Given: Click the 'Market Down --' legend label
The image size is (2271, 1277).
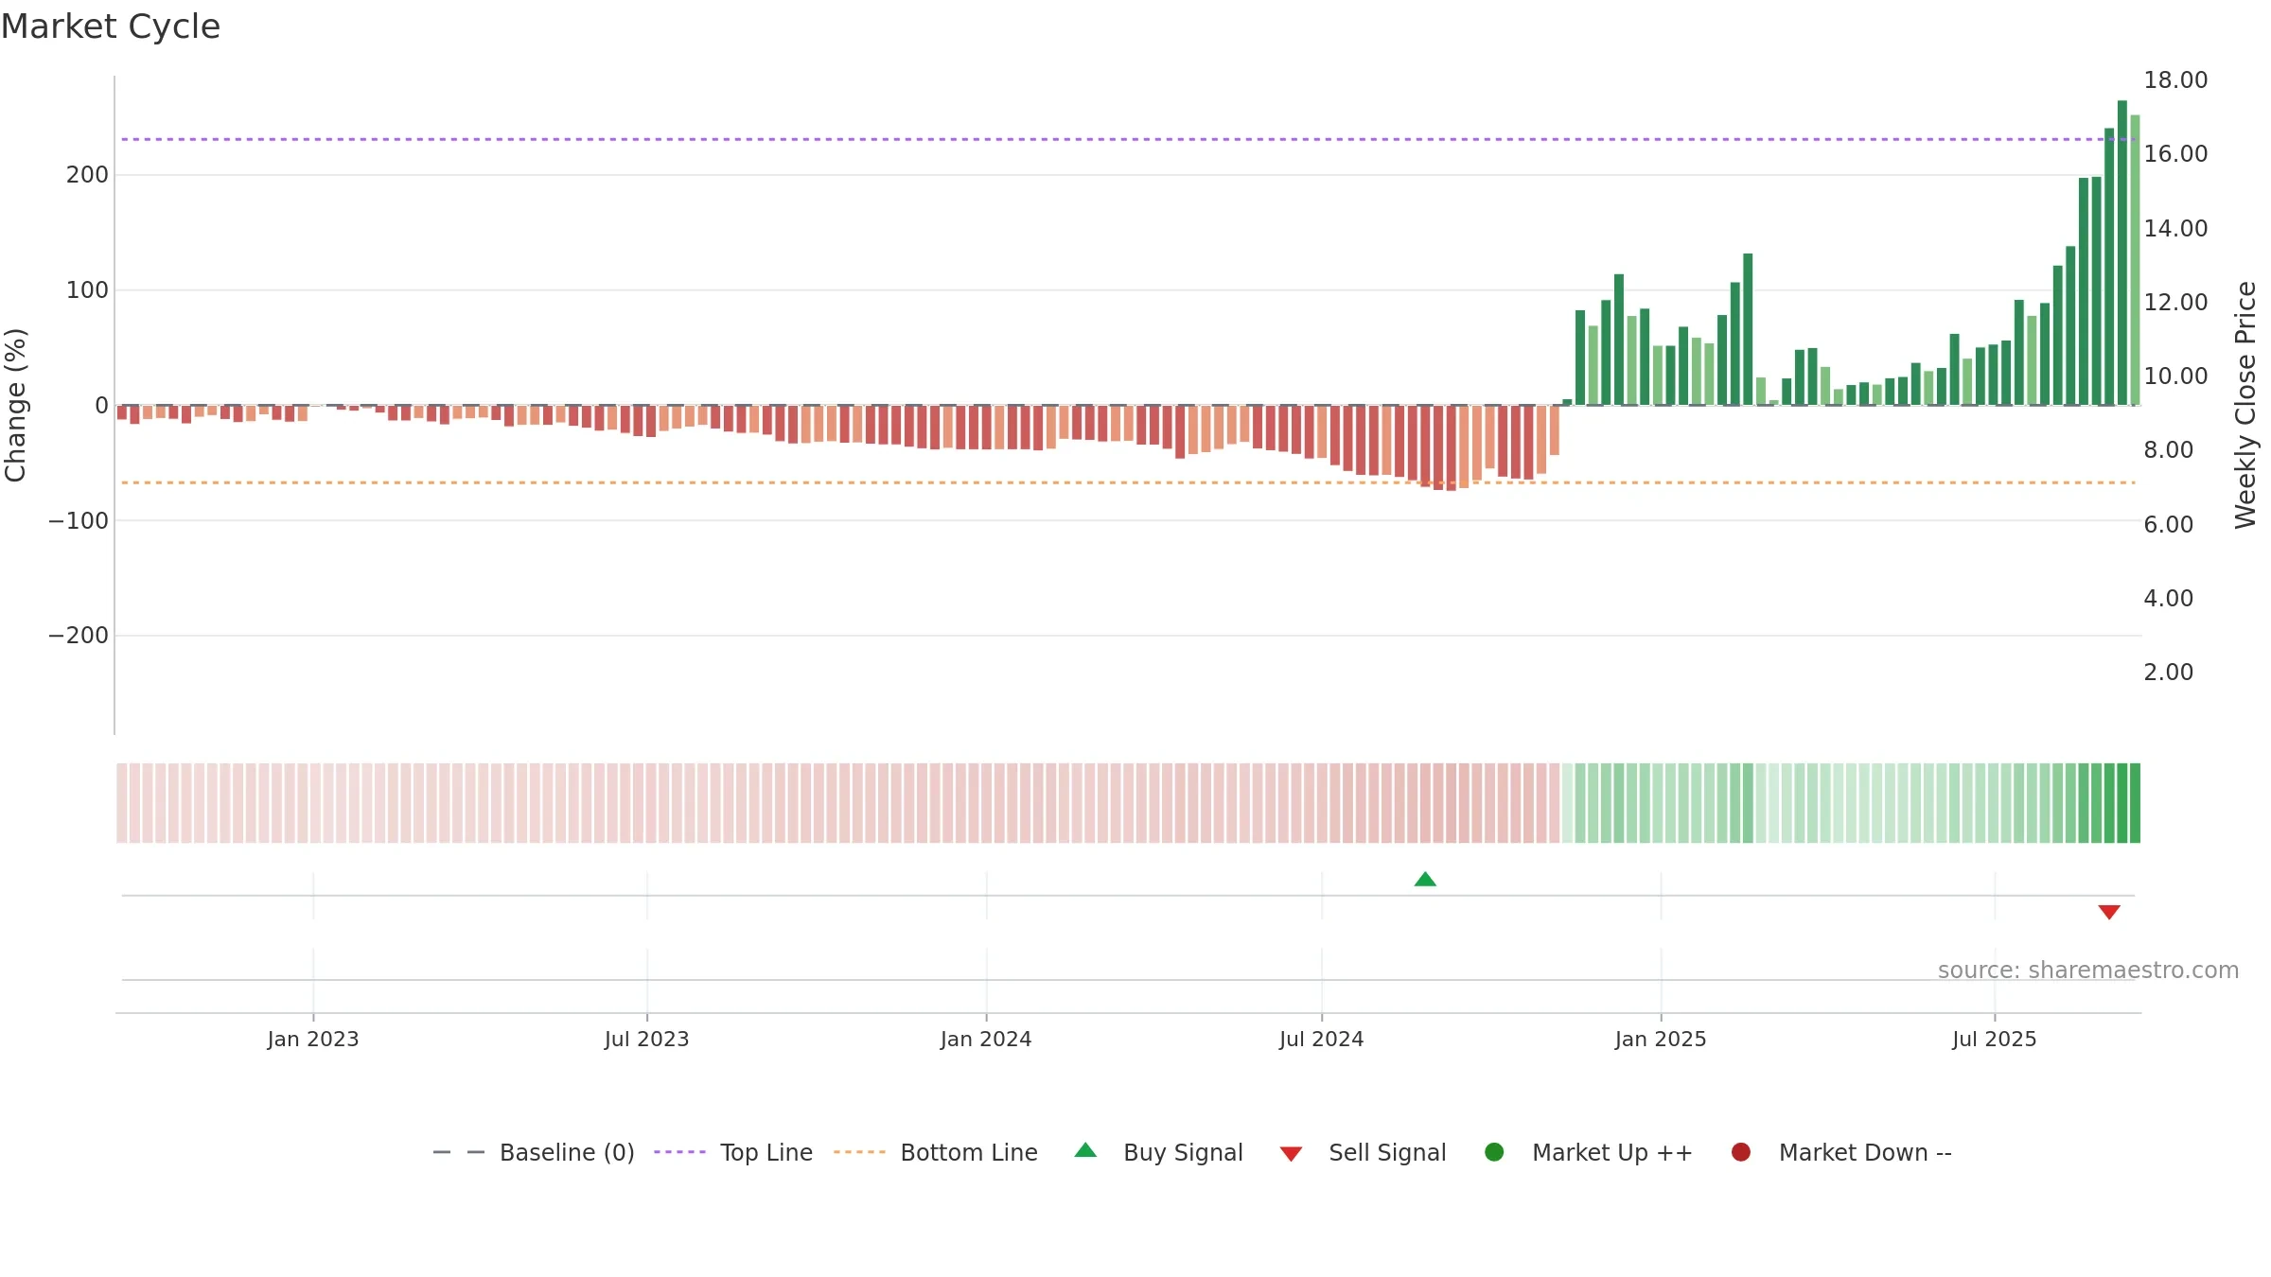Looking at the screenshot, I should click(1865, 1153).
